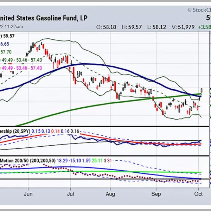Image resolution: width=211 pixels, height=211 pixels.
Task: Select the black 59.57 price legend value
Action: 9,36
